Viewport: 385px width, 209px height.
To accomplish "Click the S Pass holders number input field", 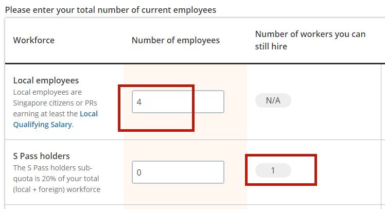I will tap(178, 172).
